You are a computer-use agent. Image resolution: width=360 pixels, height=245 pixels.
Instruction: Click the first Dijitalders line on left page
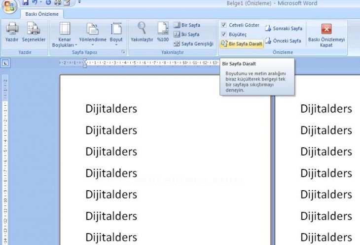(111, 109)
